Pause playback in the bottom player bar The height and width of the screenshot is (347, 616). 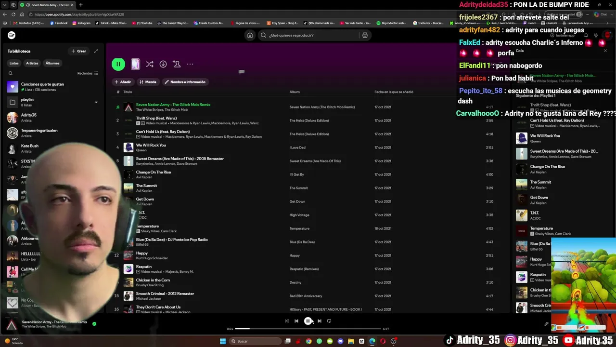[x=308, y=321]
